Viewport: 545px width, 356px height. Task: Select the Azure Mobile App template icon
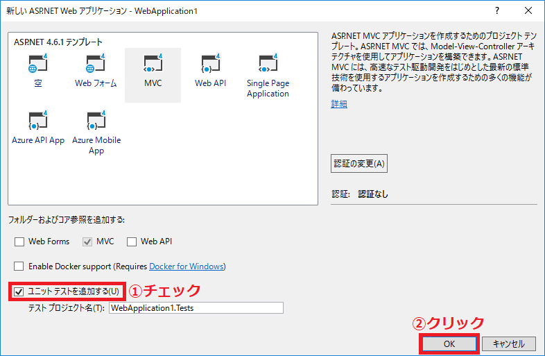tap(96, 121)
